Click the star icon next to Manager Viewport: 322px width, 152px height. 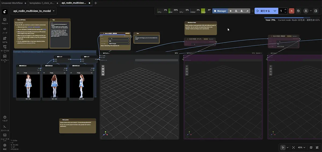click(231, 11)
